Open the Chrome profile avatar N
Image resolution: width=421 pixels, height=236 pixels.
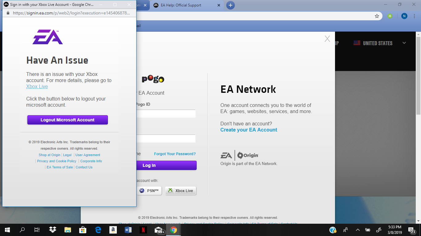click(x=404, y=16)
